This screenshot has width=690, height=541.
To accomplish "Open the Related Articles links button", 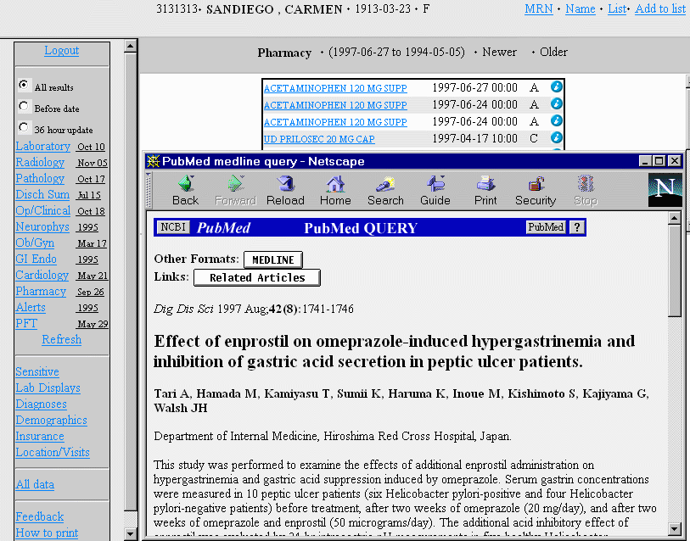I will [256, 278].
